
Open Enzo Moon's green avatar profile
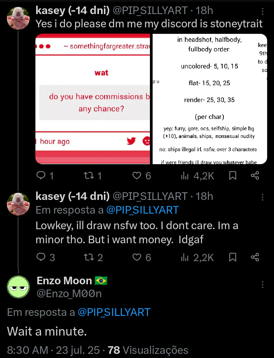point(18,287)
